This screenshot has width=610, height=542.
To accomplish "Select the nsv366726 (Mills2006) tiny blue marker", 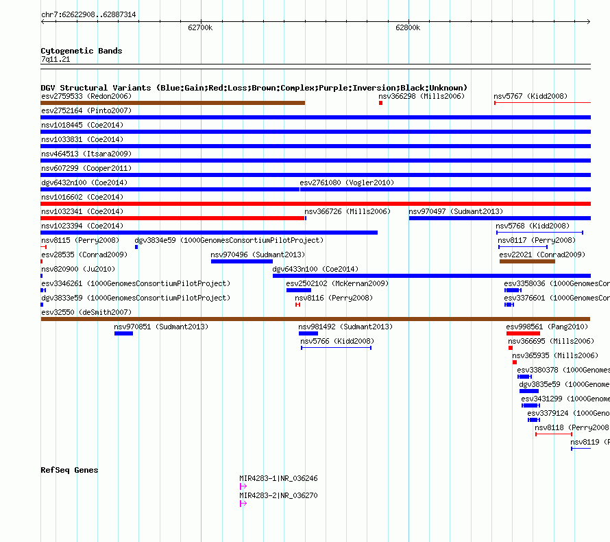I will [x=306, y=218].
